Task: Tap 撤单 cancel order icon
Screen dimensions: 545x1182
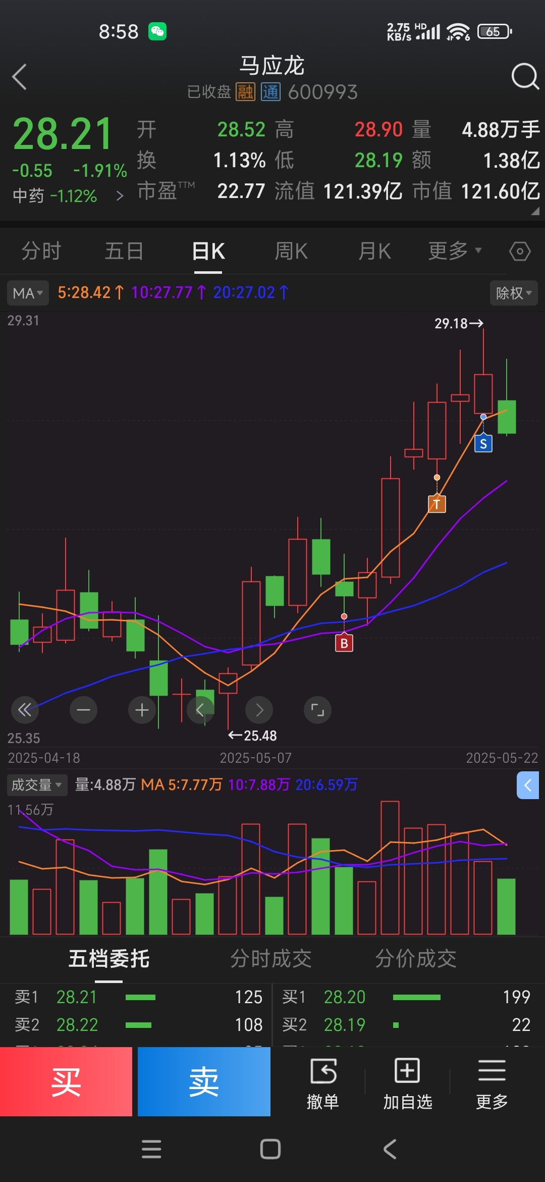Action: (323, 1084)
